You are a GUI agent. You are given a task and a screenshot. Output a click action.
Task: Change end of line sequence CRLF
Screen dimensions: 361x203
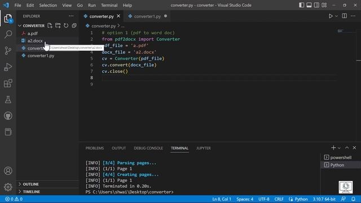click(279, 199)
